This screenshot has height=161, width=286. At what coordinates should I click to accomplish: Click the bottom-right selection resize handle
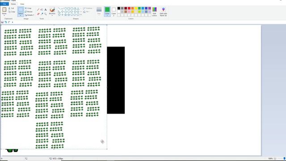coord(107,149)
